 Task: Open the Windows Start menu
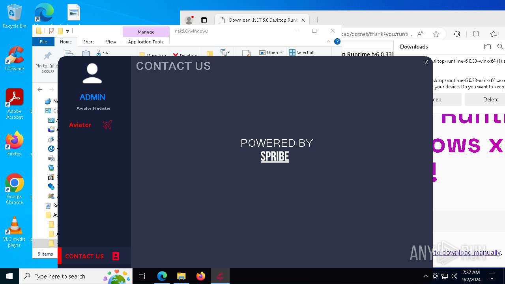coord(9,276)
